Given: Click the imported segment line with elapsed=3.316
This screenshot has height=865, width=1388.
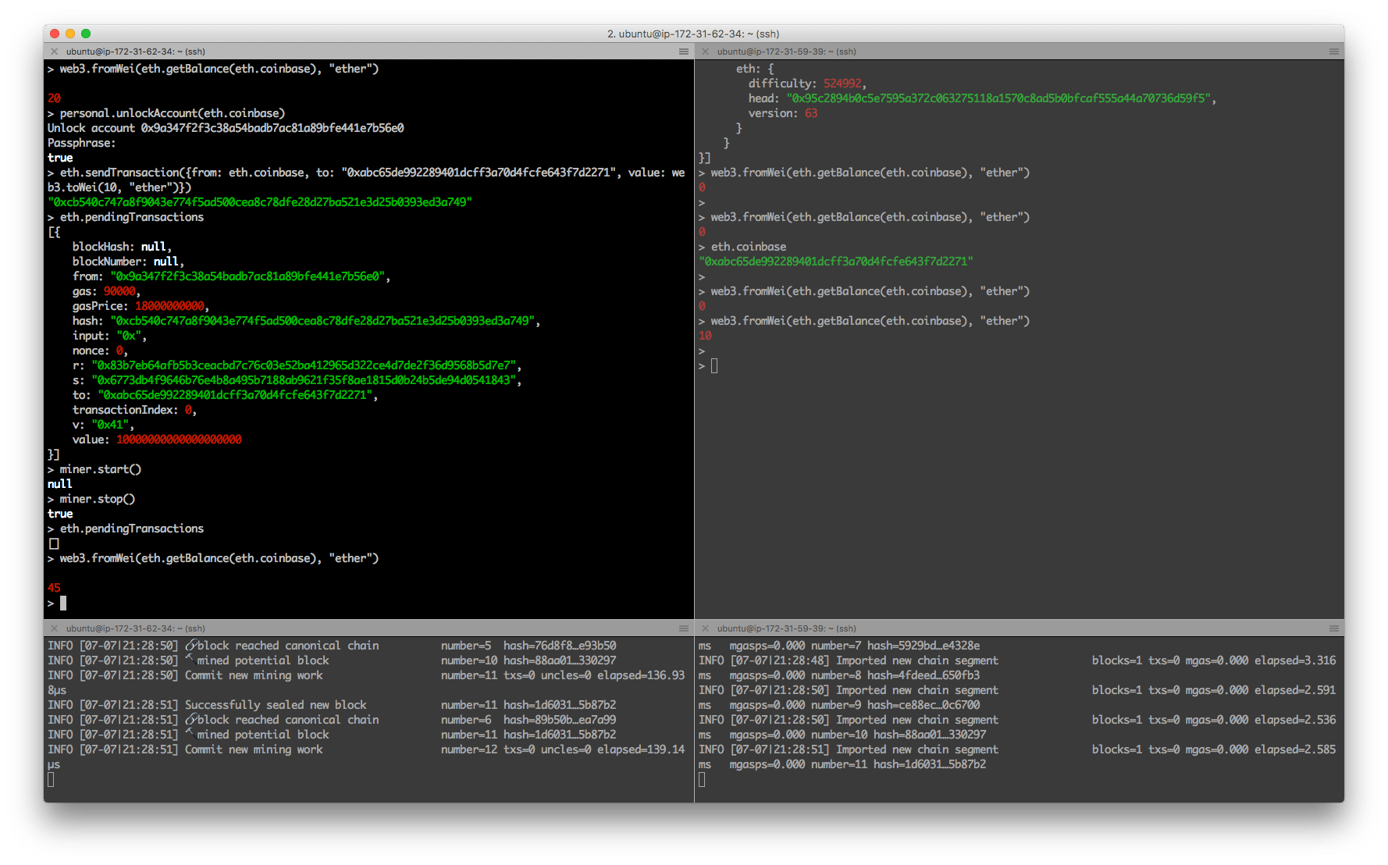Looking at the screenshot, I should [x=1017, y=660].
